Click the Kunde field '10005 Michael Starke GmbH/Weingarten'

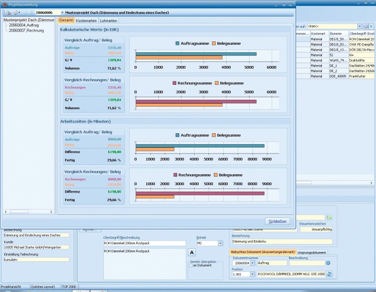tap(37, 247)
